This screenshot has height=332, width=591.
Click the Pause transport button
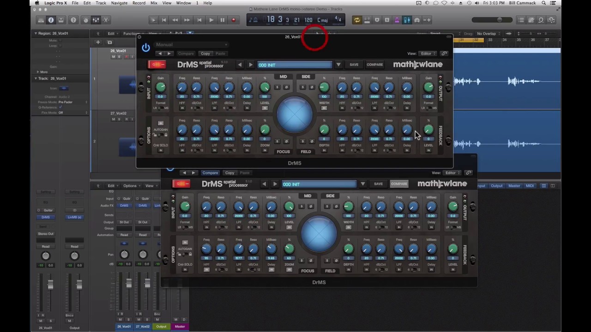[x=222, y=20]
